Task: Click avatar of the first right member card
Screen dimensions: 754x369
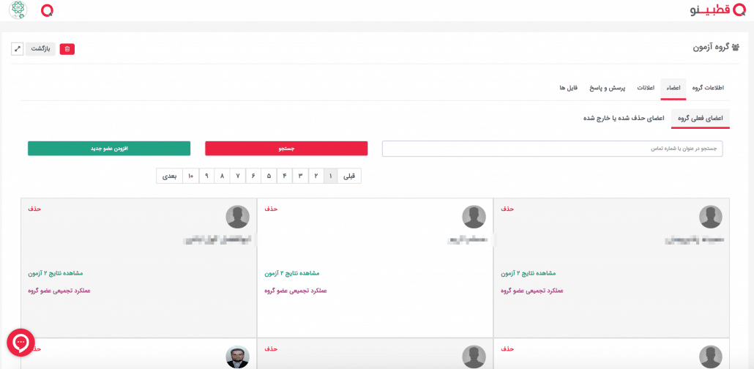Action: tap(710, 217)
